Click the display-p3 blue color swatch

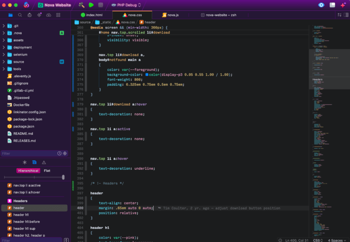147,74
